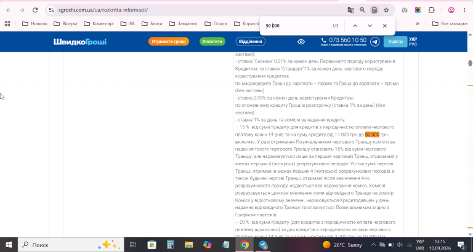Click the Отримати гроші button
This screenshot has width=473, height=252.
coord(169,42)
